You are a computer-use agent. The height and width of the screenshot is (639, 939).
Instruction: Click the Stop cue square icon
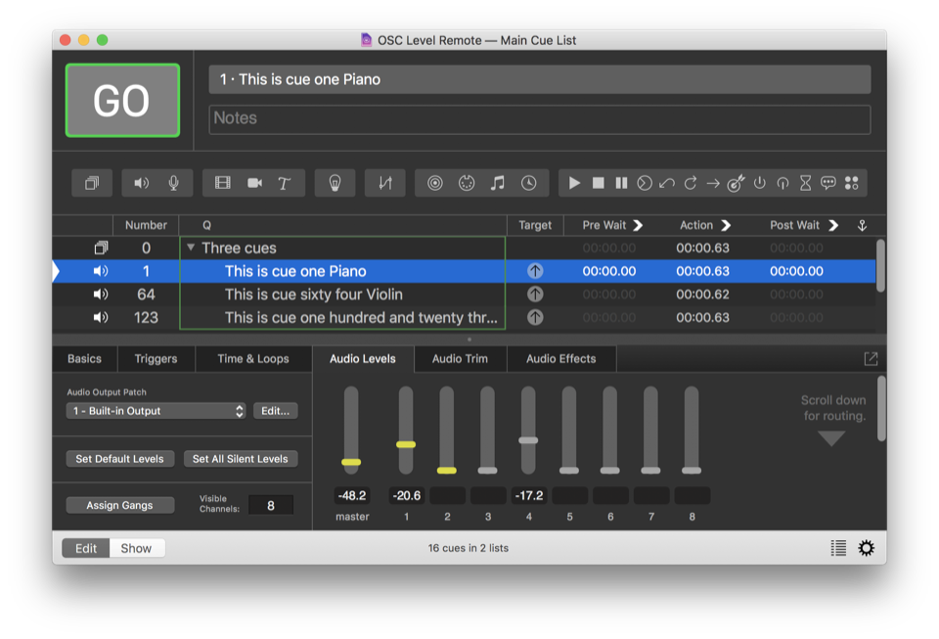598,183
